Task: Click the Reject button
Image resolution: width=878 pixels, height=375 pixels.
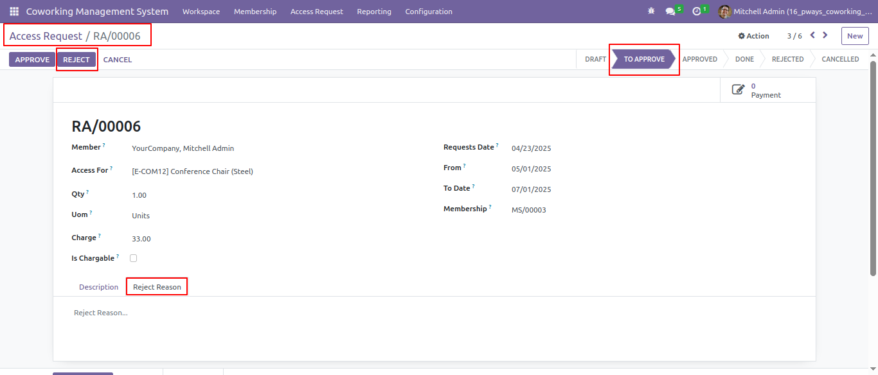Action: [x=76, y=60]
